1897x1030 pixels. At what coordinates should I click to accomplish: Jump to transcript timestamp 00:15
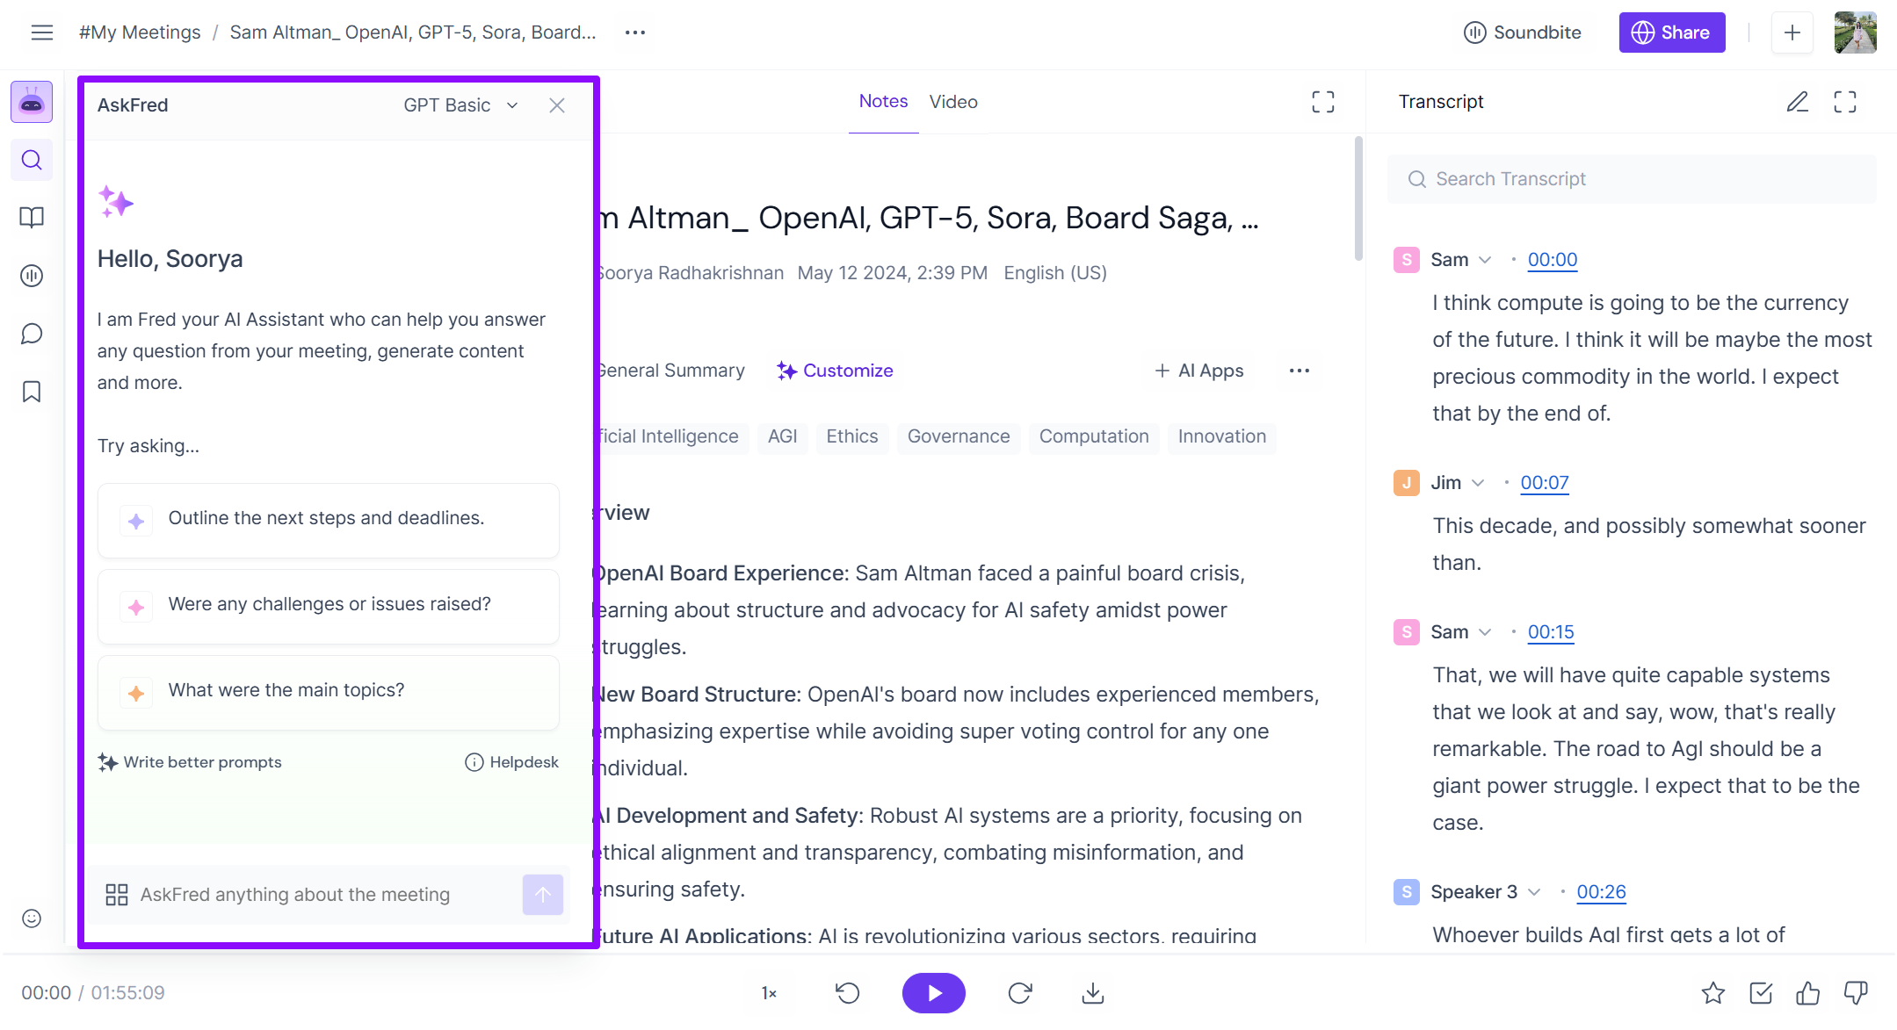tap(1550, 632)
